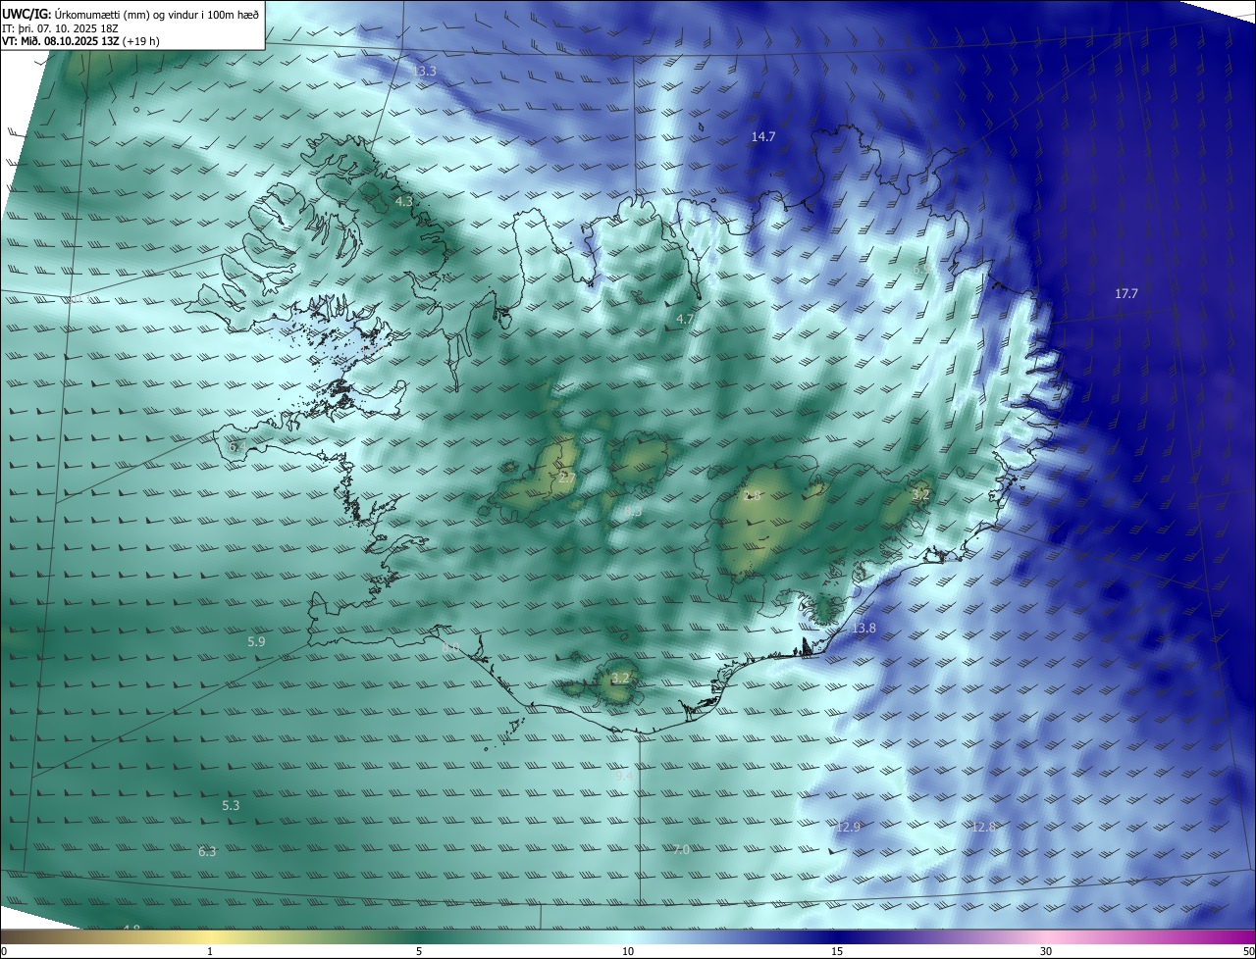Click the 8.0 value on the southwest coast
This screenshot has height=959, width=1256.
click(x=449, y=648)
